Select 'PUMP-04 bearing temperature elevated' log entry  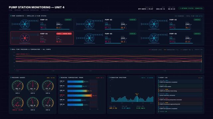(180, 99)
